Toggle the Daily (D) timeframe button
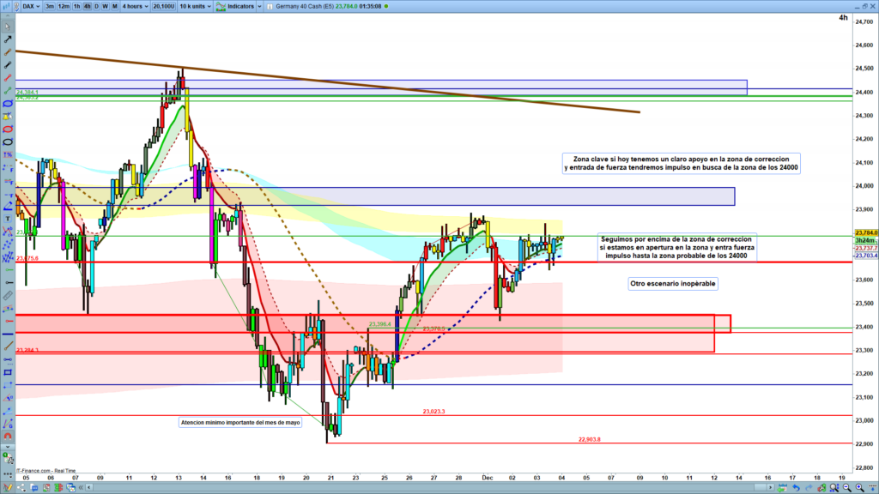This screenshot has width=879, height=494. tap(95, 6)
